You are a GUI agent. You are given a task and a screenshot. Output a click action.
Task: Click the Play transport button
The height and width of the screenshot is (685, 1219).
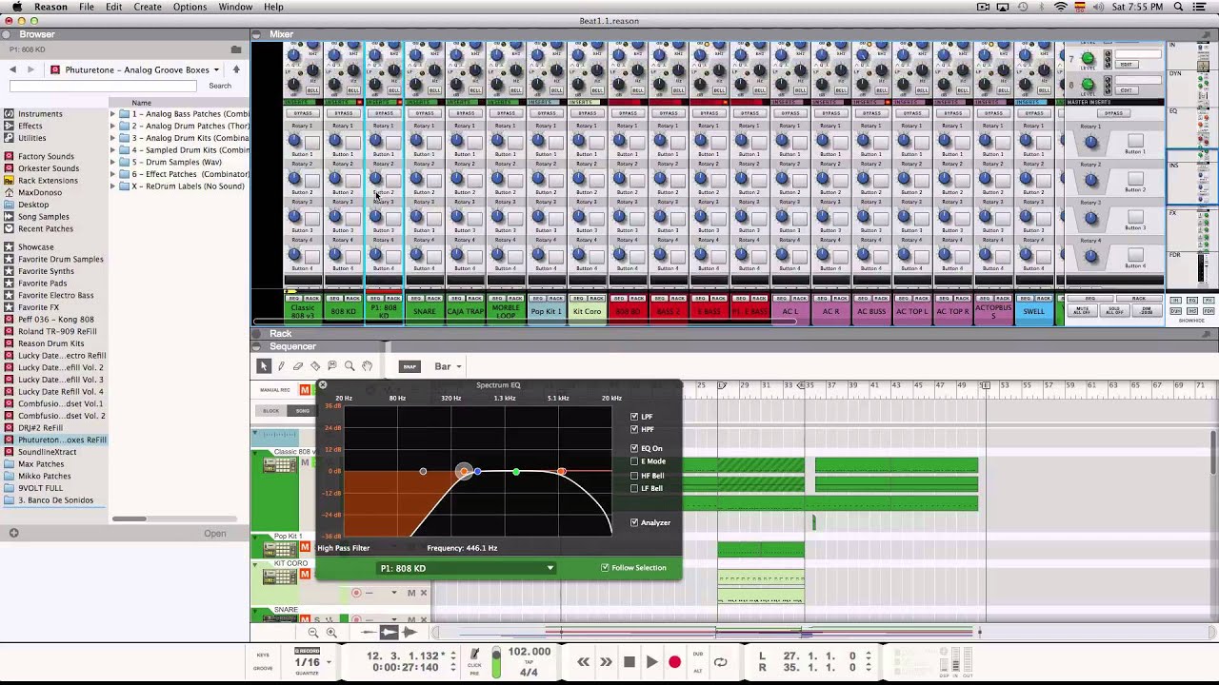tap(651, 662)
